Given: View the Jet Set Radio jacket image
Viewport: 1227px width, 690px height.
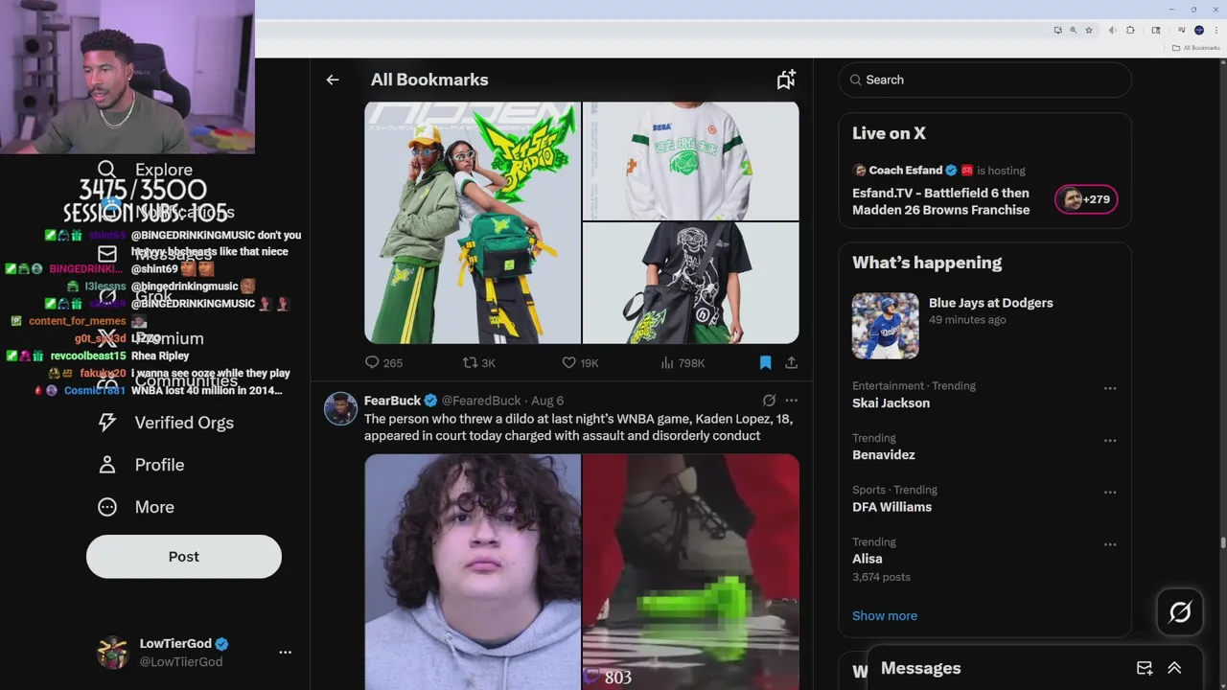Looking at the screenshot, I should [x=473, y=222].
